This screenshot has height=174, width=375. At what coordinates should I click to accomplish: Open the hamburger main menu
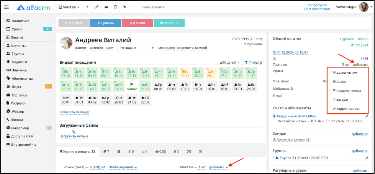[x=7, y=7]
